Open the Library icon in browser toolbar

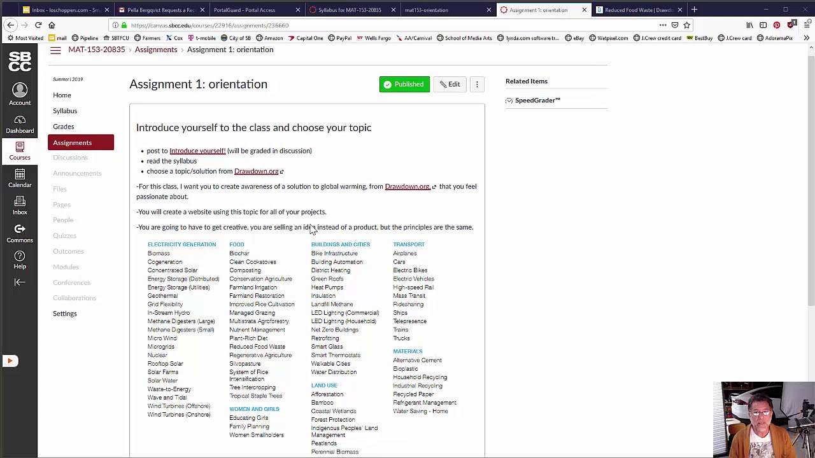click(x=749, y=25)
